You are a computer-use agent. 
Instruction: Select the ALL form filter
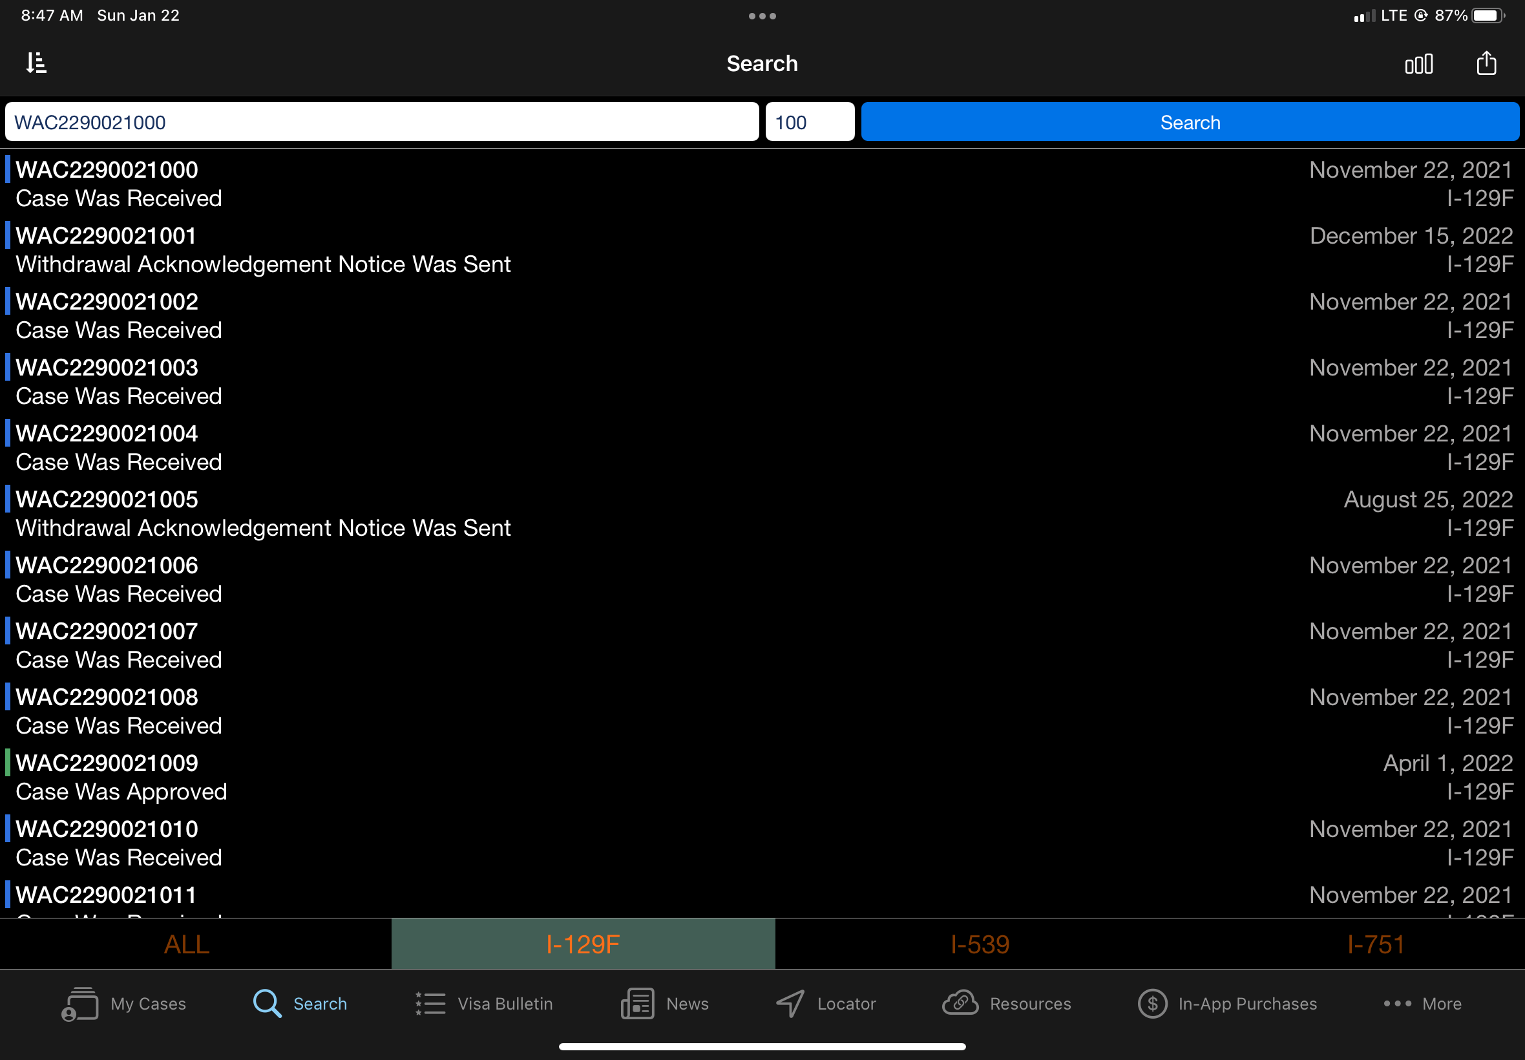[187, 944]
